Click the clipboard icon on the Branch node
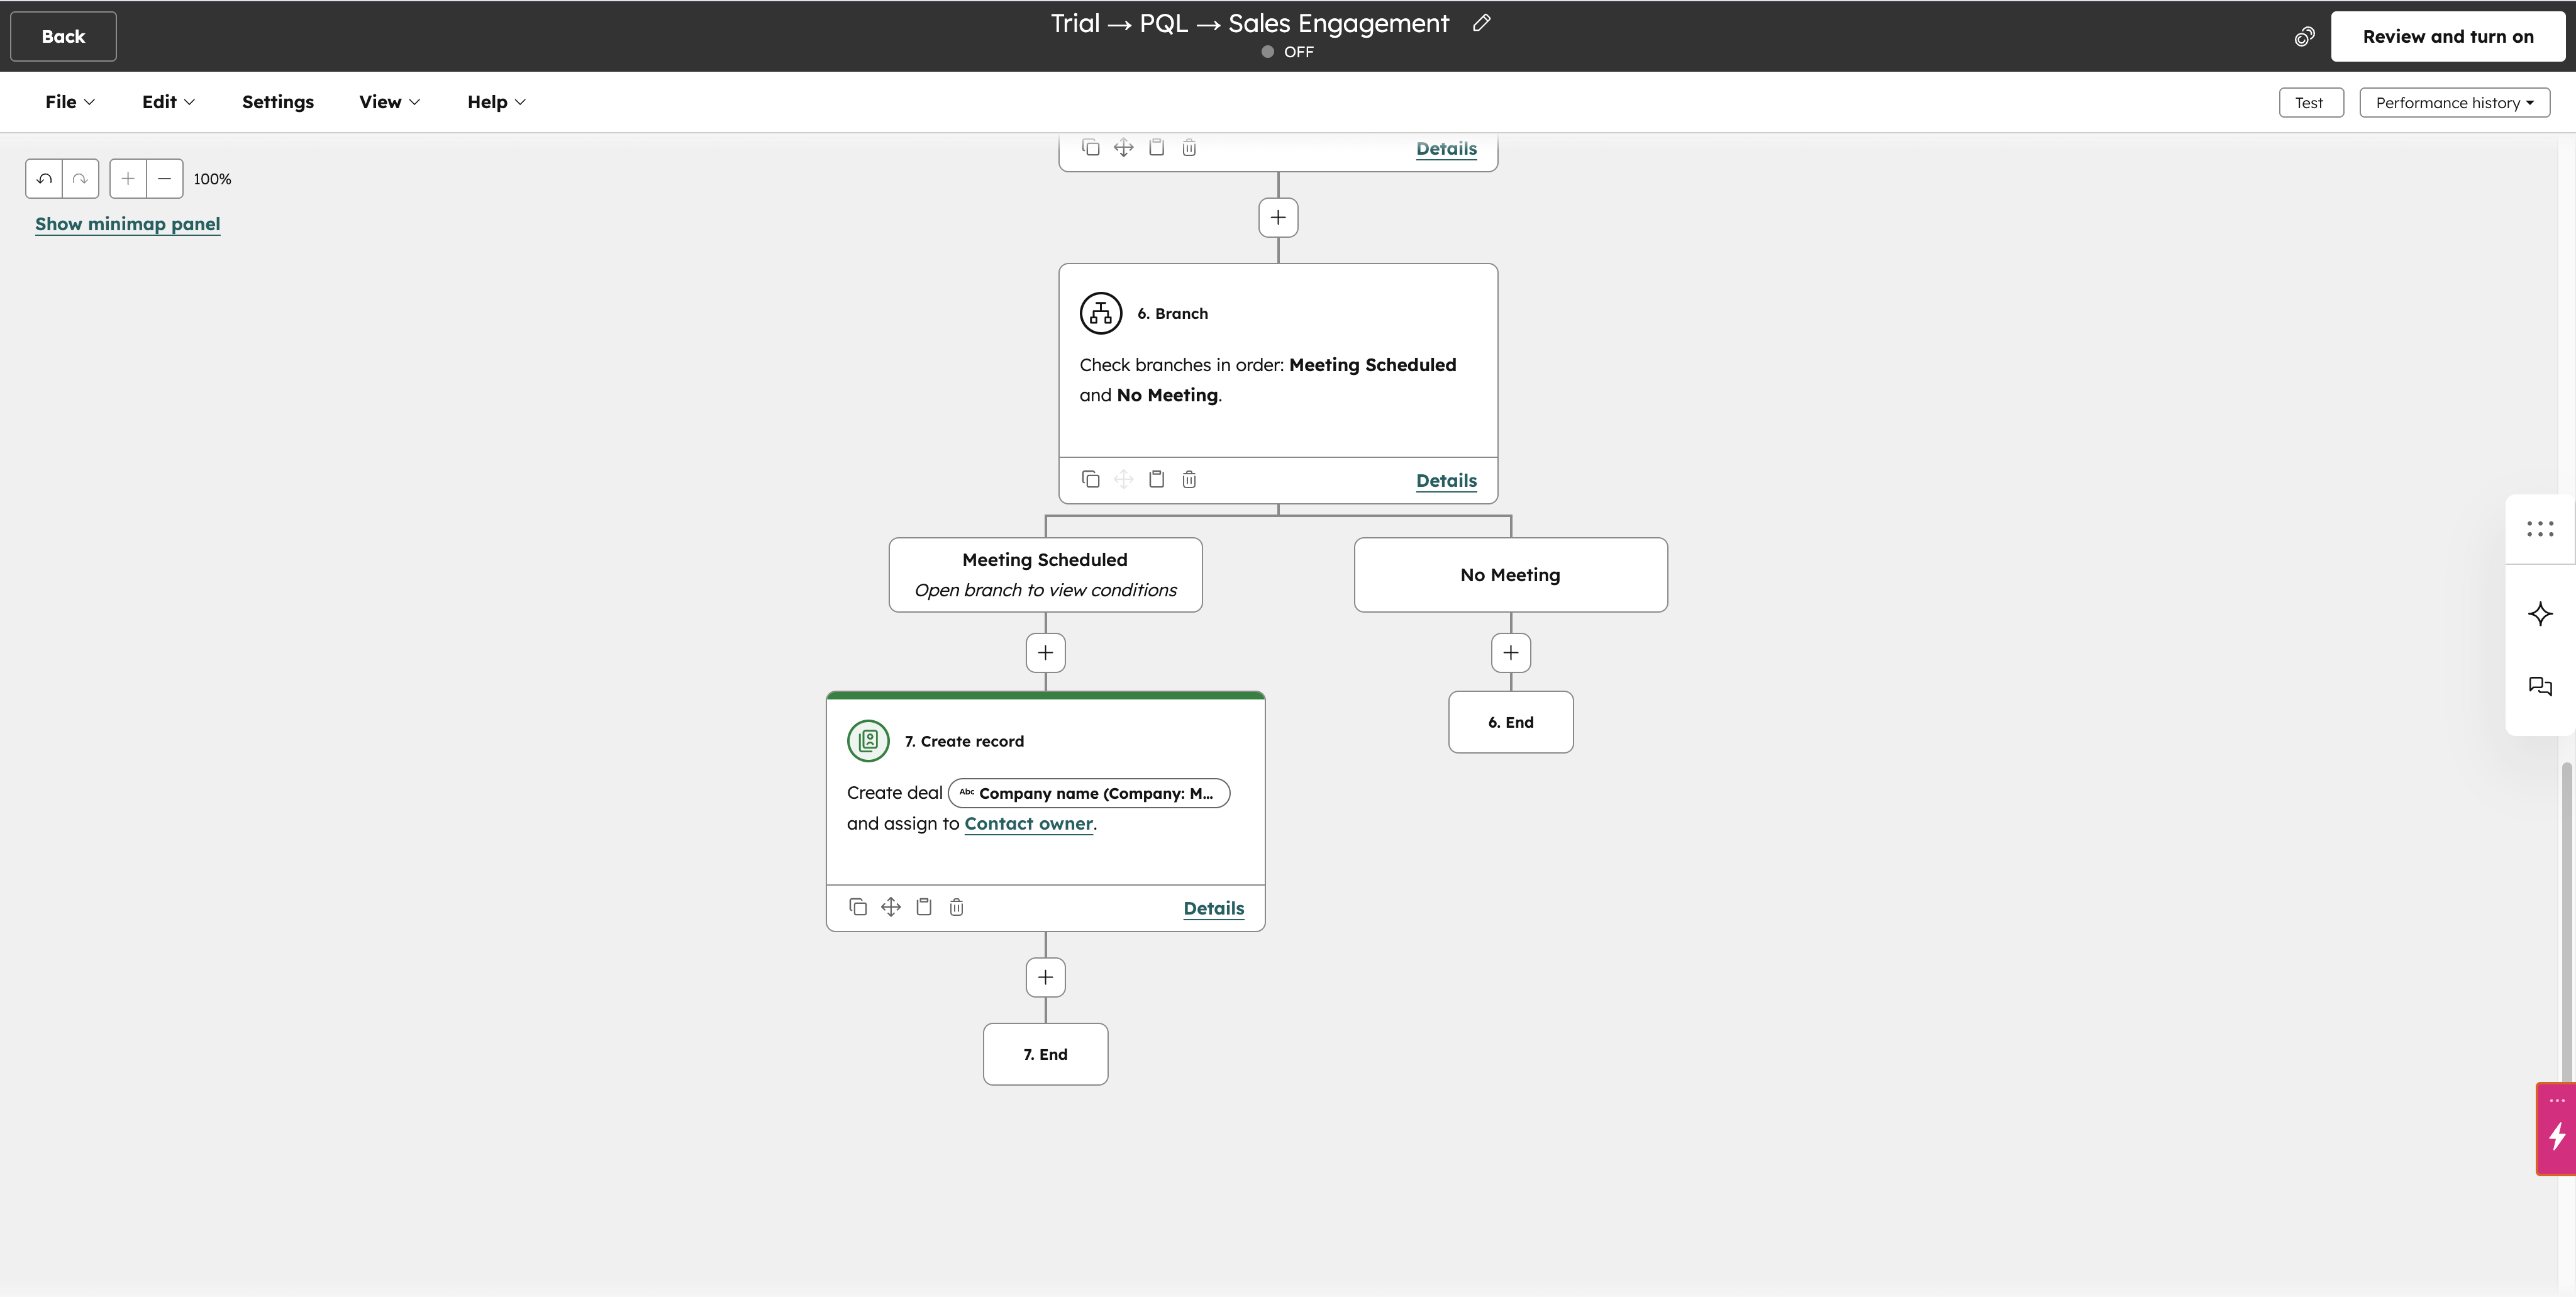This screenshot has height=1297, width=2576. 1156,479
